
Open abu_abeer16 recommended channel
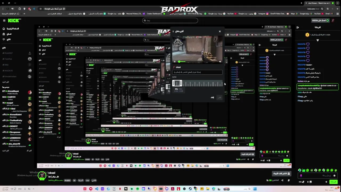click(x=17, y=145)
